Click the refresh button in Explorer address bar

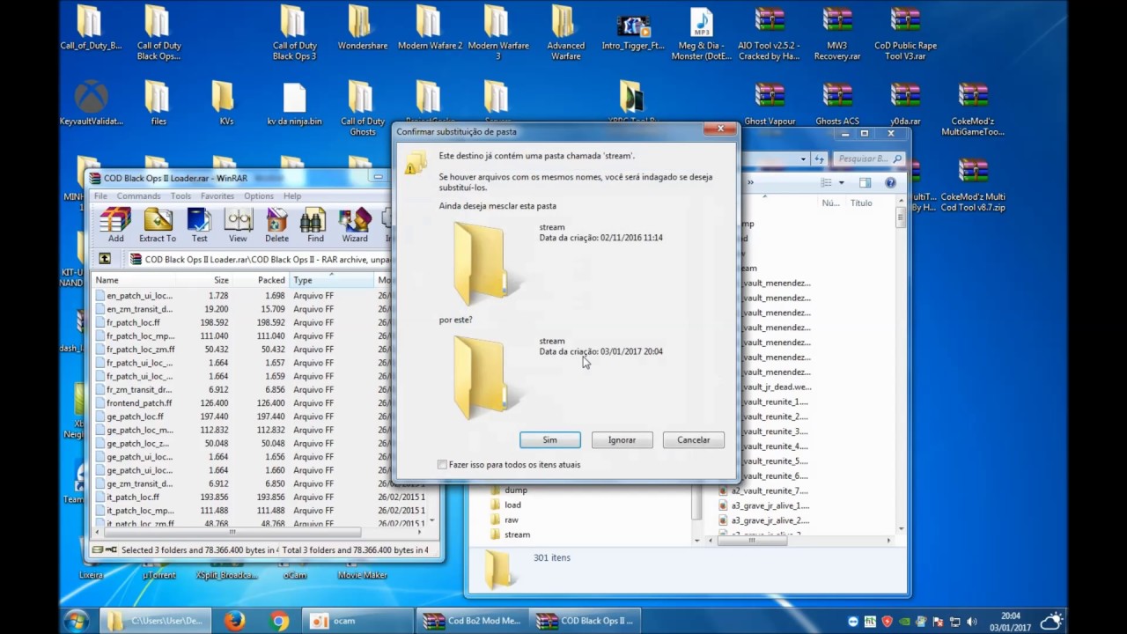[819, 159]
